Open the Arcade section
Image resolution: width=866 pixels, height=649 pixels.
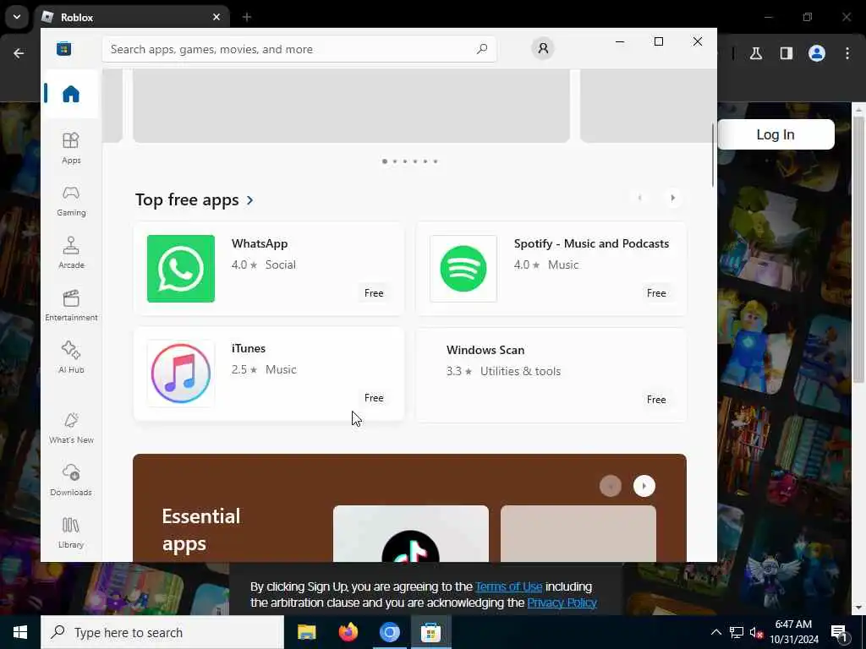(71, 253)
